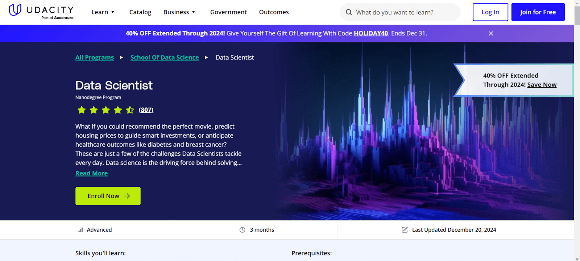Dismiss the HOLIDAY40 promo banner
This screenshot has width=580, height=261.
[491, 33]
